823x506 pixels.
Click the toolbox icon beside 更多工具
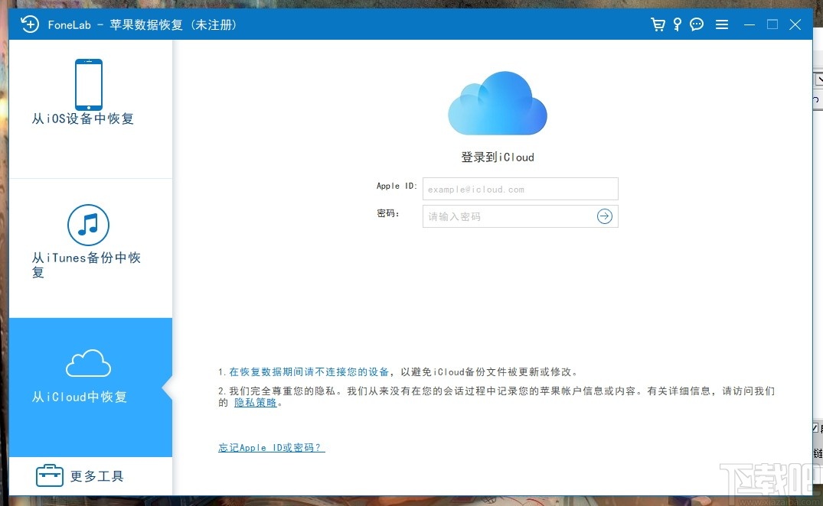49,475
